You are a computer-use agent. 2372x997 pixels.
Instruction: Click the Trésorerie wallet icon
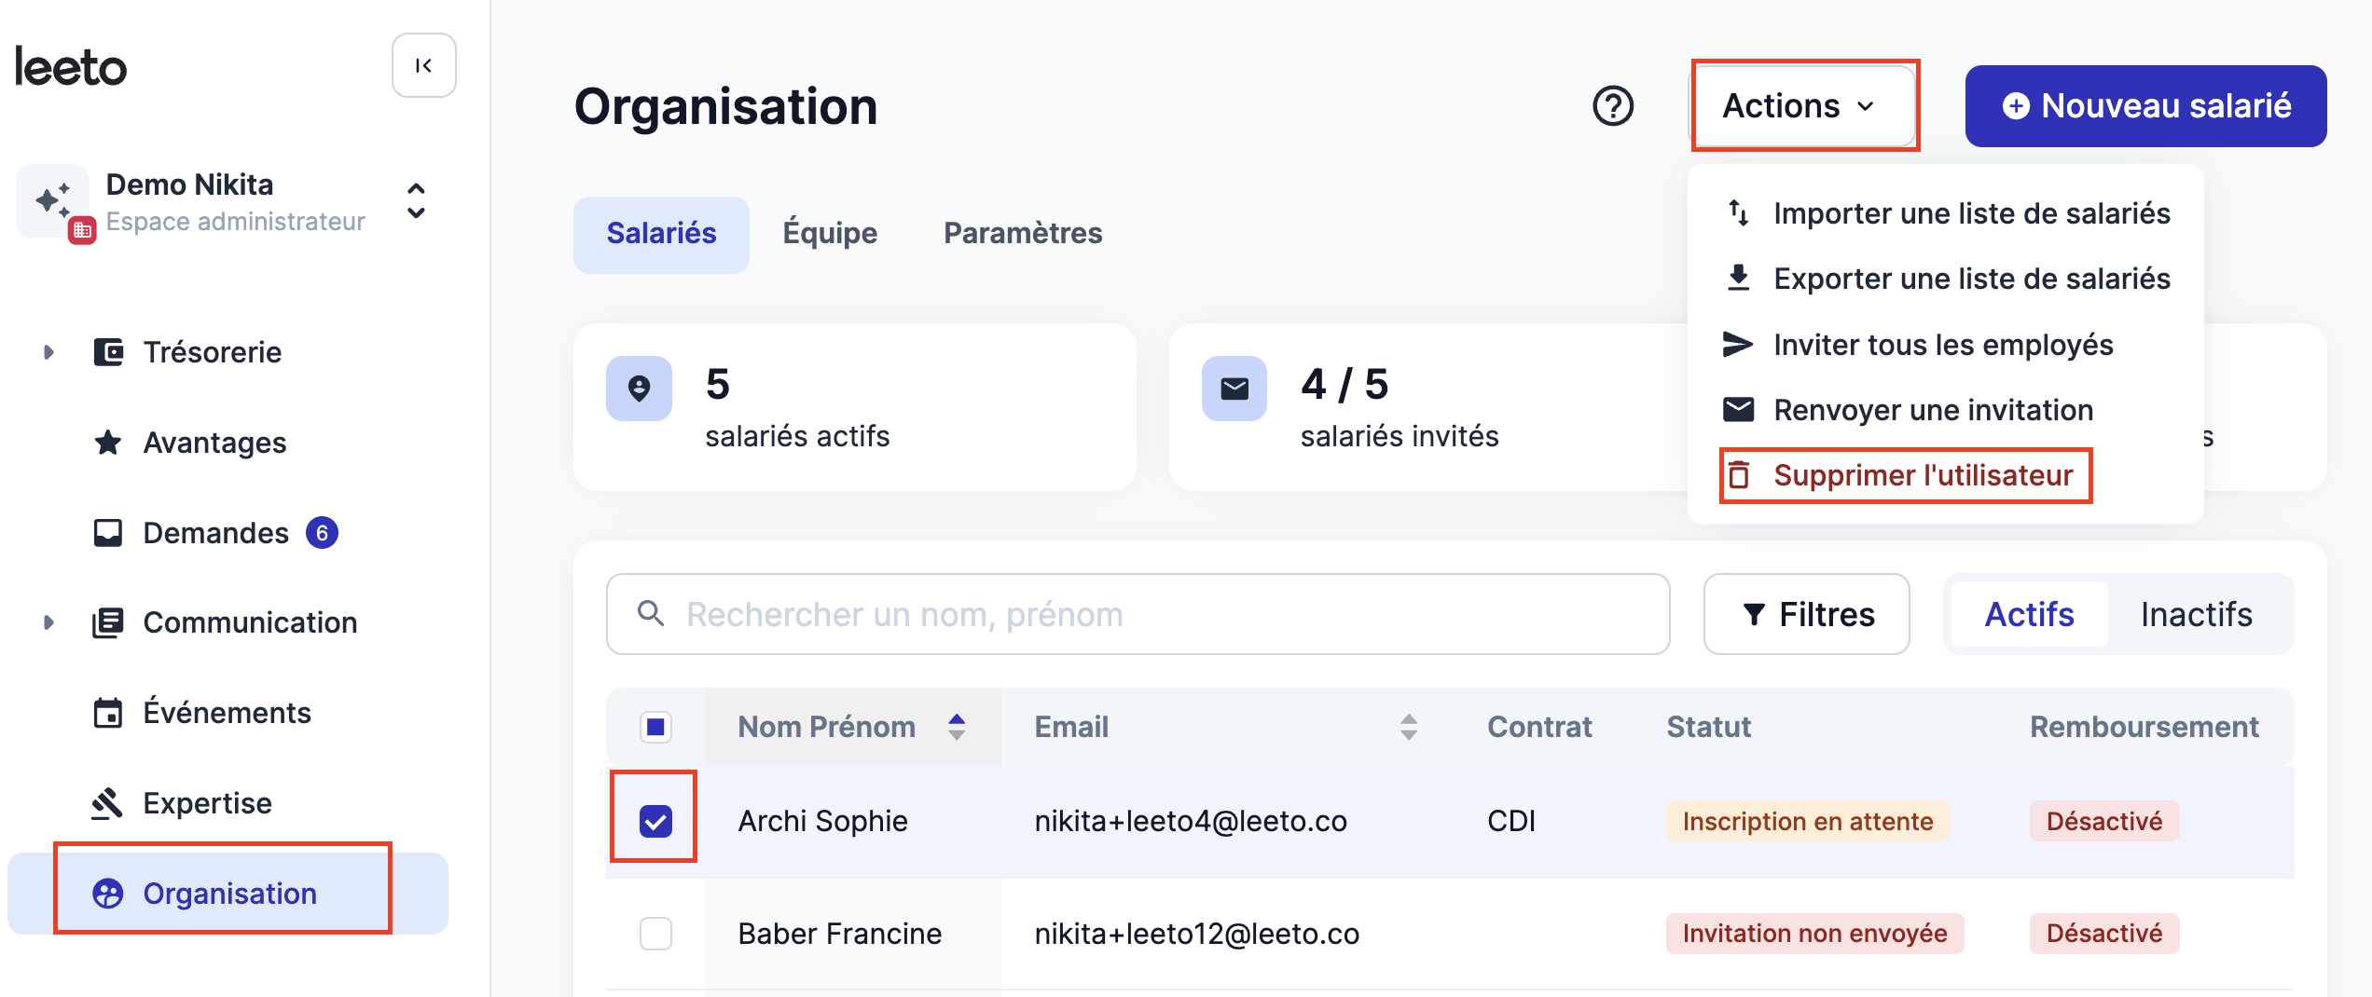tap(108, 352)
